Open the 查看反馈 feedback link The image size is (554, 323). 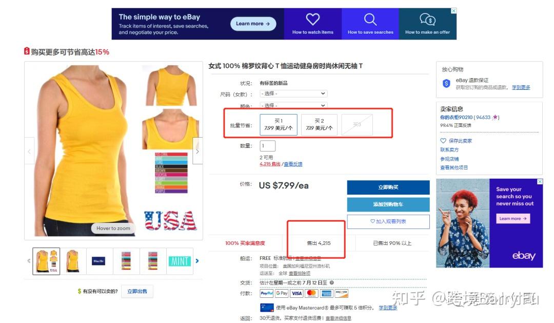point(293,164)
